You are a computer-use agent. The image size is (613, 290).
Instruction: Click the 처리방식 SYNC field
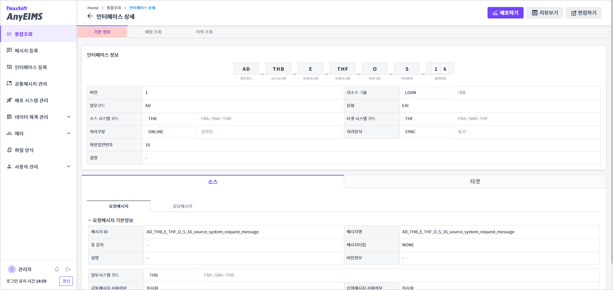[x=428, y=132]
